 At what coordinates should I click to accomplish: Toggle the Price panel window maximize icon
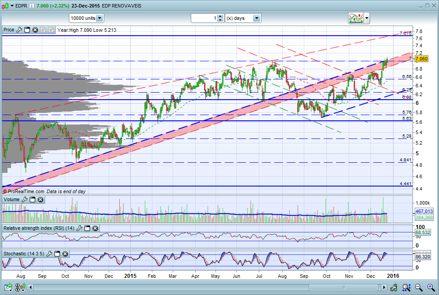click(x=27, y=30)
